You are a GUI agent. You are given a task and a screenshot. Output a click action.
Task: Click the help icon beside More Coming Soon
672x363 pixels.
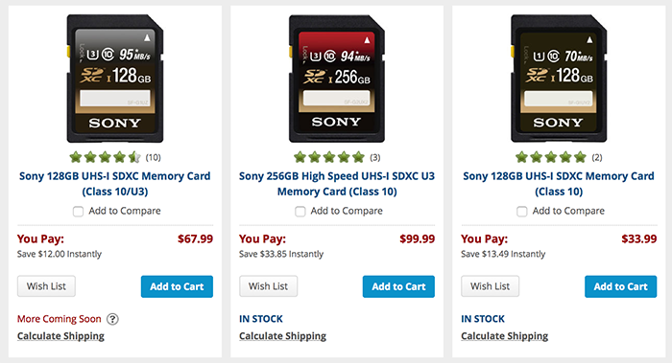[112, 319]
